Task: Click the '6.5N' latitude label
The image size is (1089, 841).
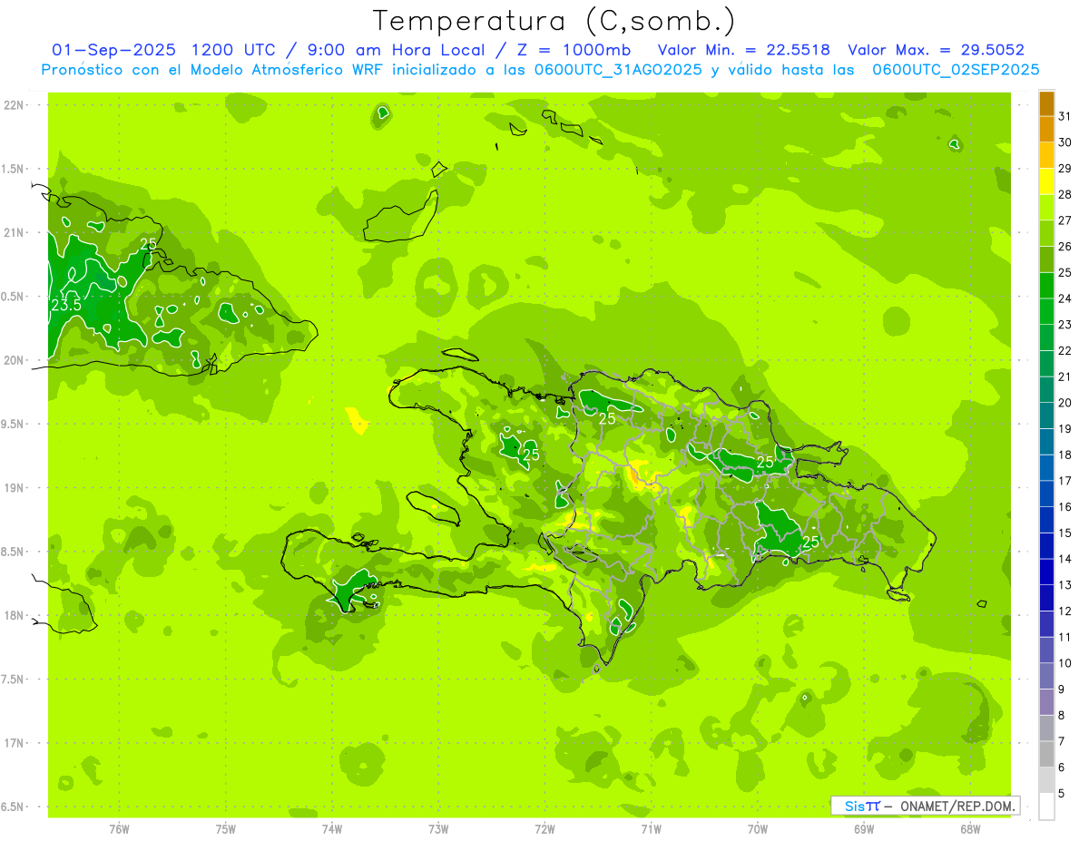Action: (x=14, y=807)
